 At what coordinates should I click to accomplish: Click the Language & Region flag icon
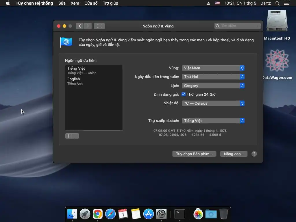66,42
